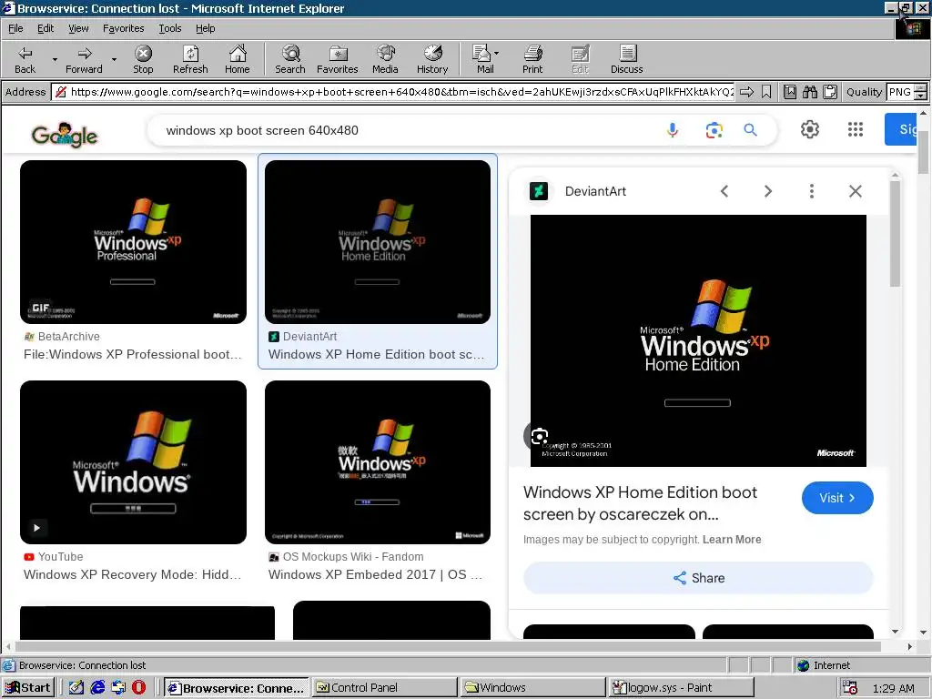Click the bookmark ribbon icon after the Go arrow
Image resolution: width=932 pixels, height=699 pixels.
click(x=766, y=92)
